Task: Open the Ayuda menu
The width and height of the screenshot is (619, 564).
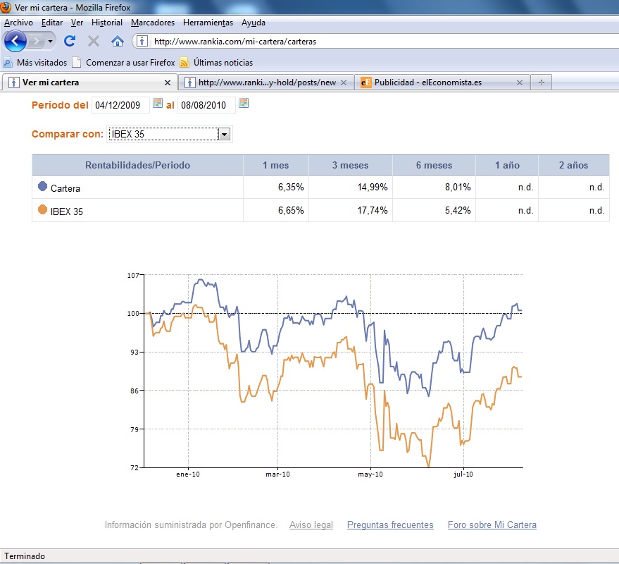Action: tap(254, 23)
